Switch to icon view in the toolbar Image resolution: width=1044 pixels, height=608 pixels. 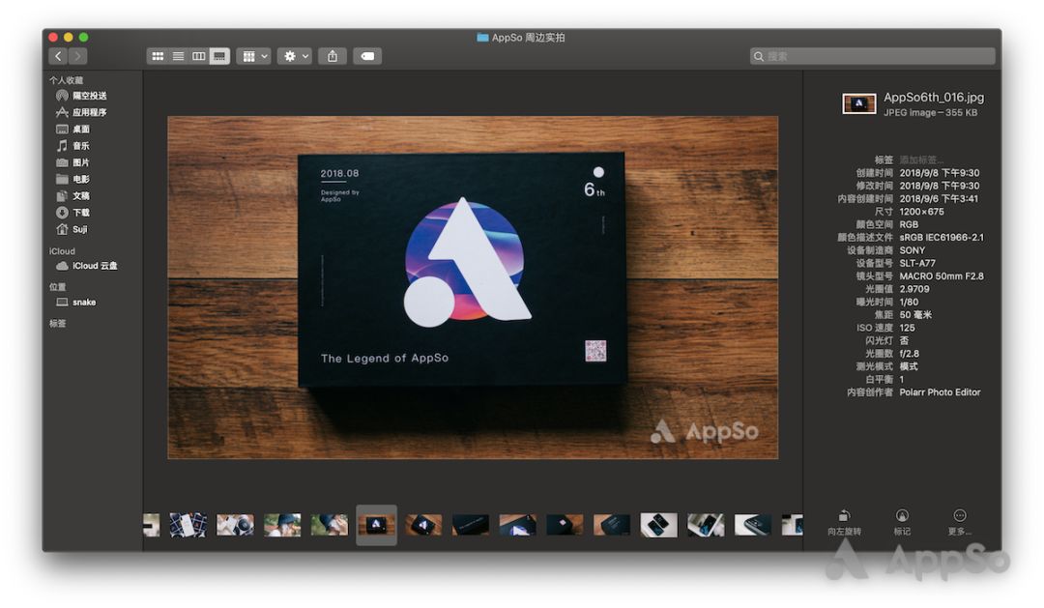coord(158,56)
